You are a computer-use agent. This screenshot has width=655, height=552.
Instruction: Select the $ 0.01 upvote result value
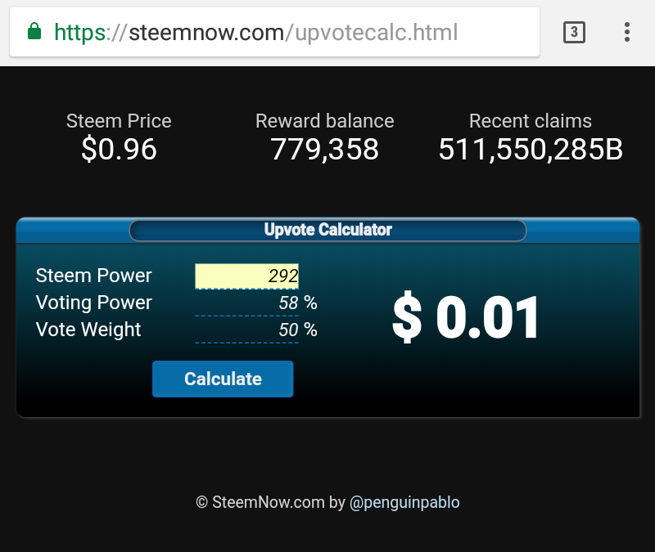(x=466, y=317)
